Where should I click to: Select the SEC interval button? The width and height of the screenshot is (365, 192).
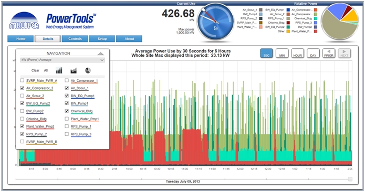click(266, 53)
